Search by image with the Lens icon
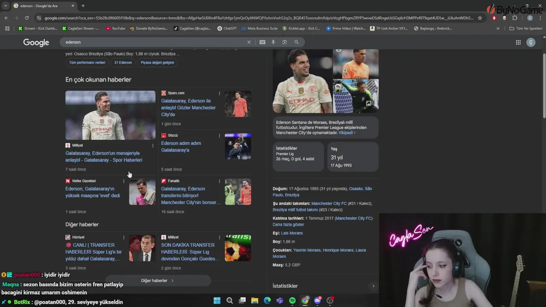 [x=285, y=42]
